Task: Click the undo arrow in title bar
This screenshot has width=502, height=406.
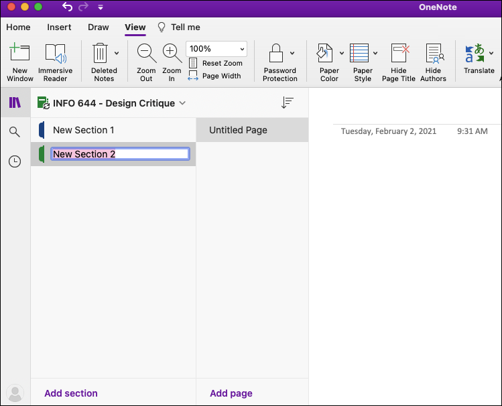Action: [67, 7]
